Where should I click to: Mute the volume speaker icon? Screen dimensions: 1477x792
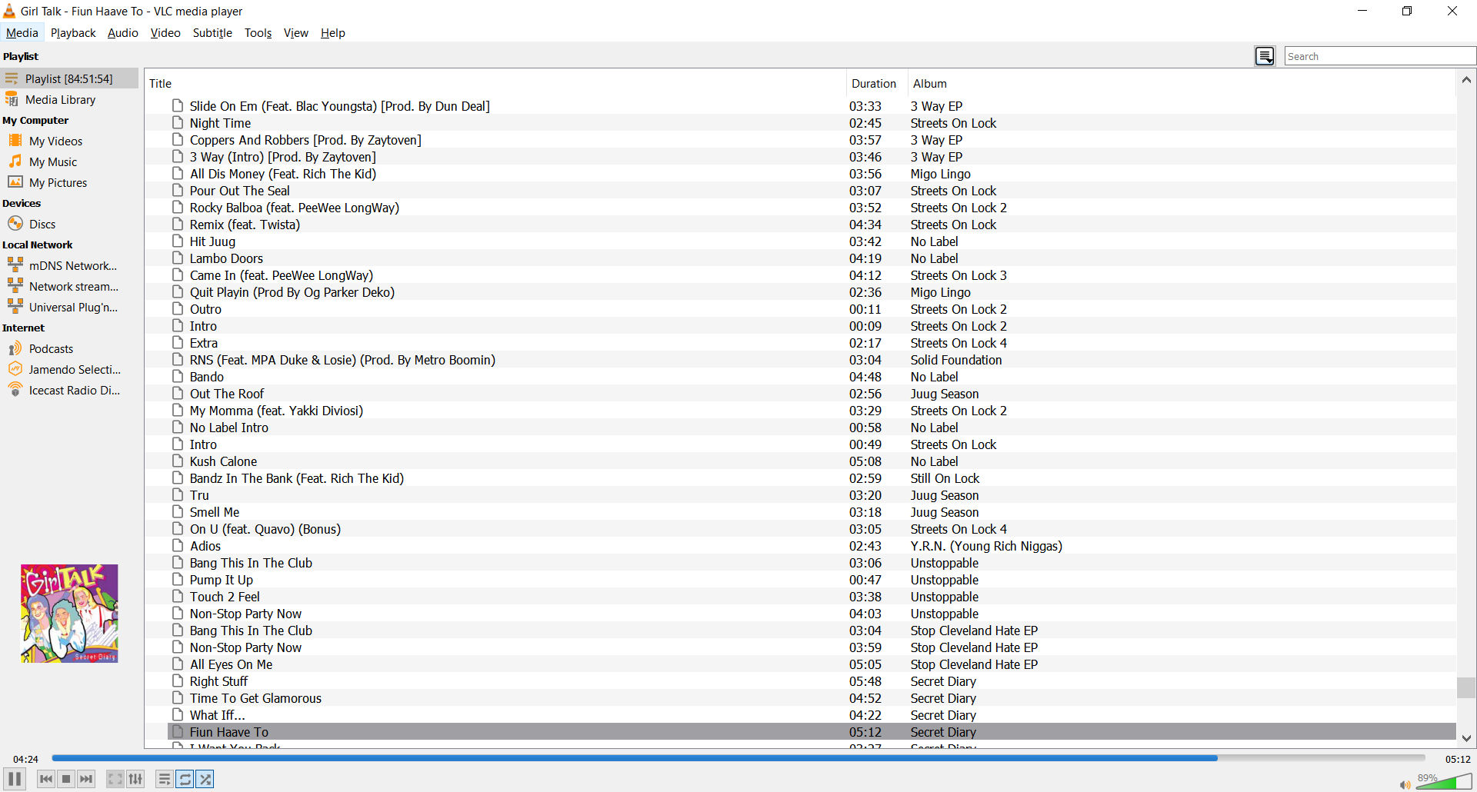pos(1405,784)
